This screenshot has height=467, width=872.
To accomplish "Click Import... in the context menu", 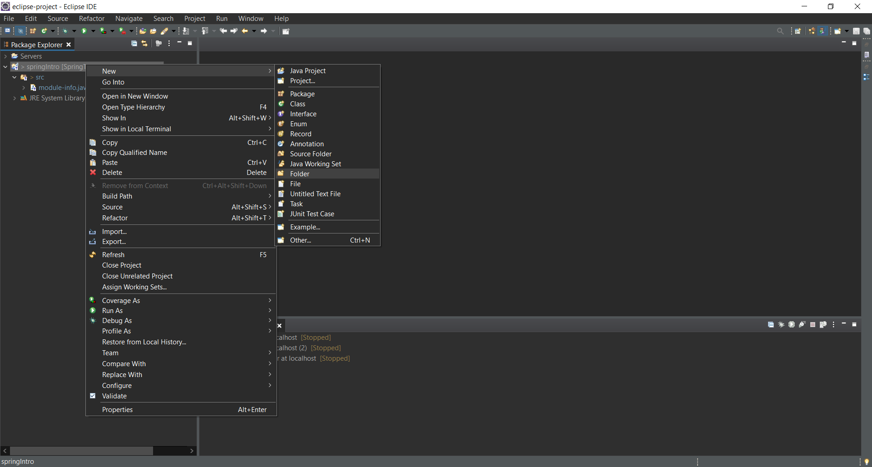I will [x=181, y=232].
